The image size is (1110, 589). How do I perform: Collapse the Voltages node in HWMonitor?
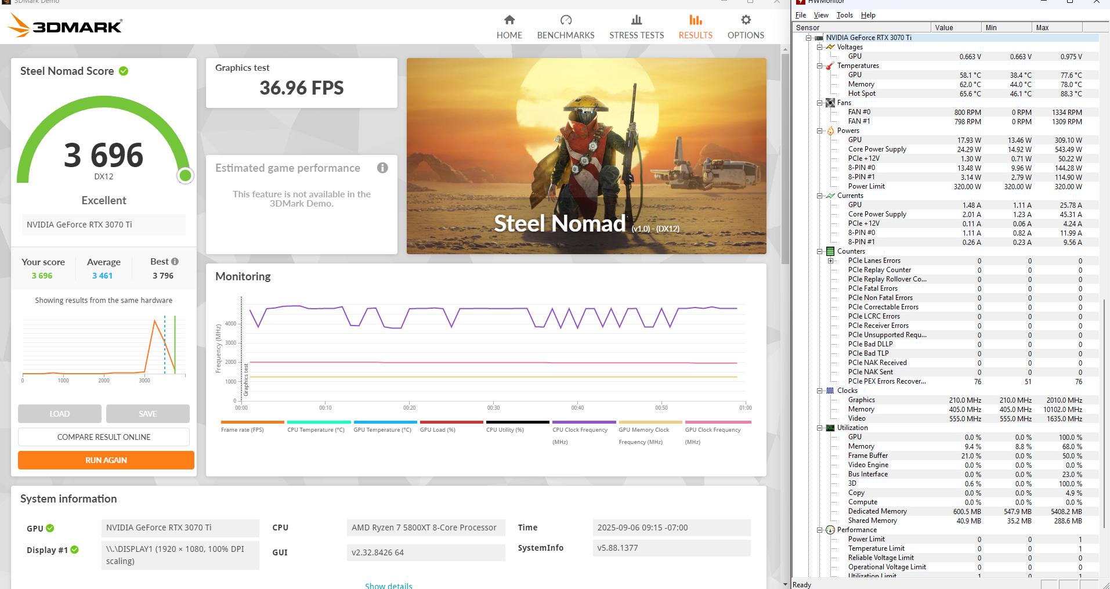pos(819,47)
